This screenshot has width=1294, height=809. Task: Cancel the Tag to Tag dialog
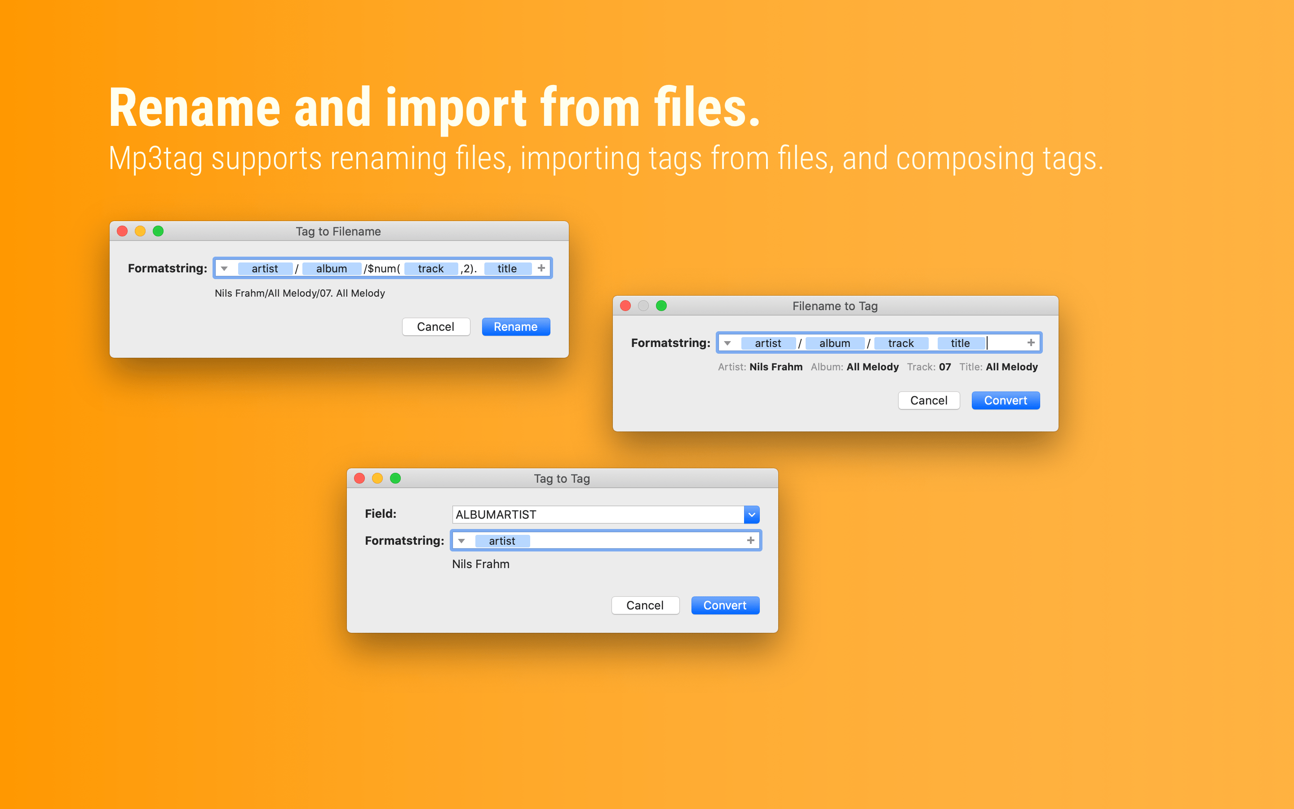[x=645, y=606]
